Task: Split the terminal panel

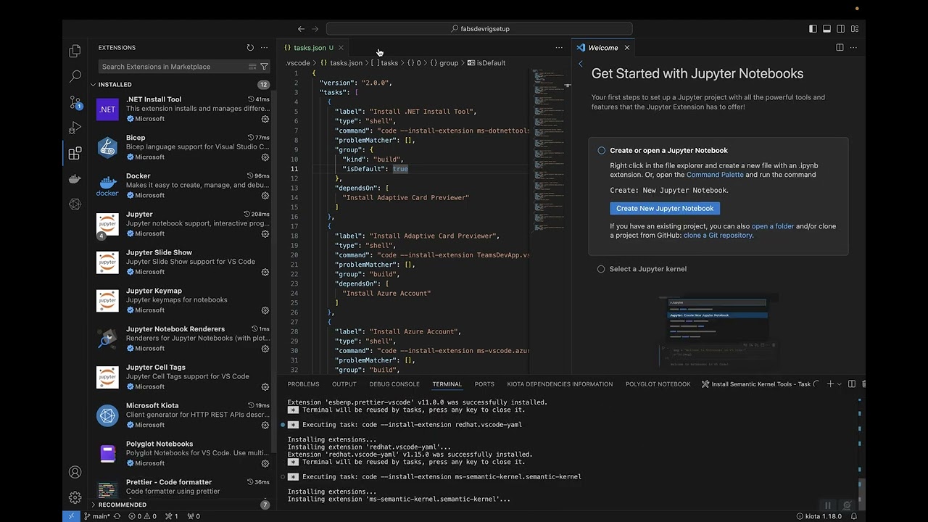Action: (852, 384)
